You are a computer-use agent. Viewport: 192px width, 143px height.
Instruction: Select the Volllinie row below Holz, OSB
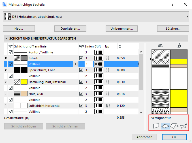click(x=71, y=100)
